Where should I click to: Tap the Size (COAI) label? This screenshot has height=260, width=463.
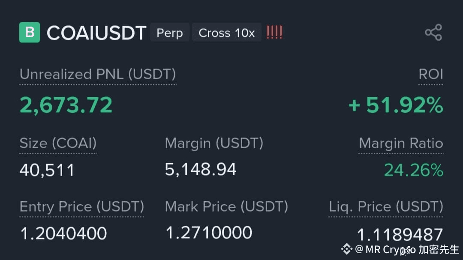tap(58, 143)
